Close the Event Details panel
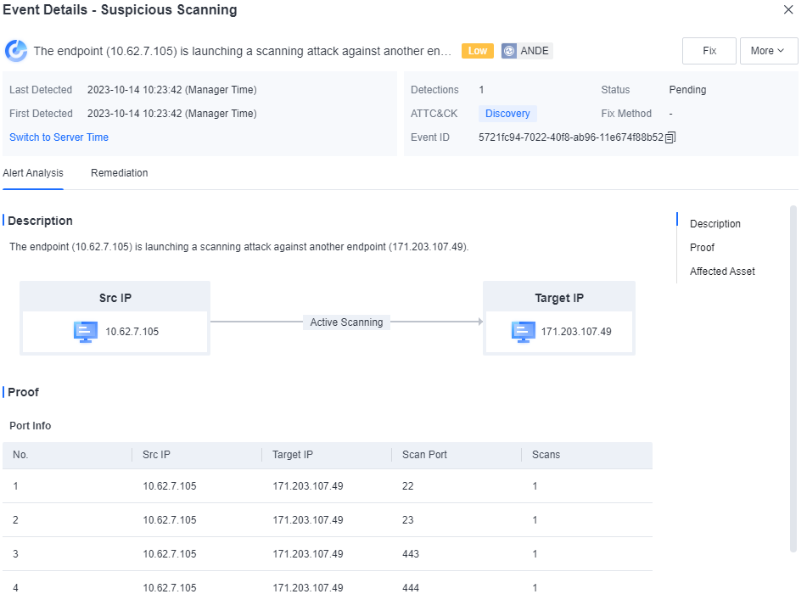 click(x=788, y=10)
